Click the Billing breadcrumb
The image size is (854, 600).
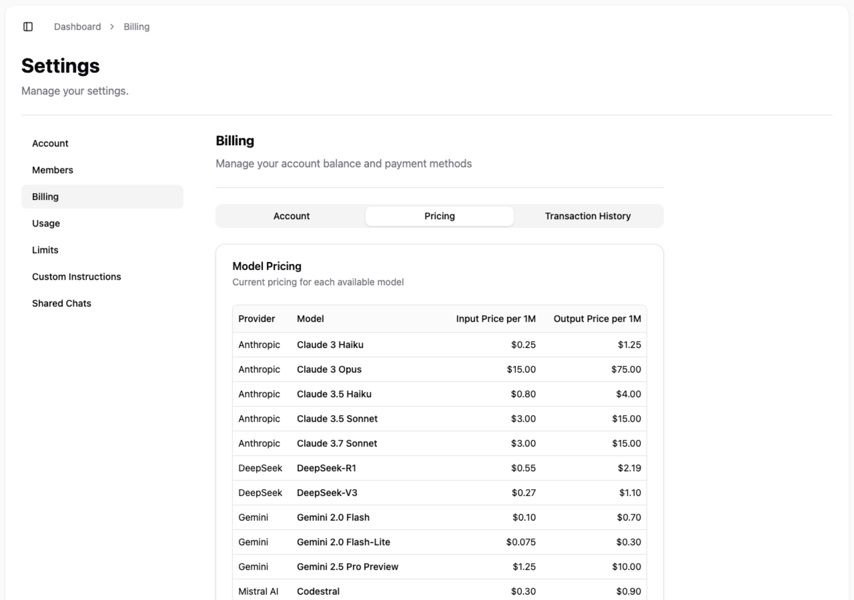pos(137,27)
